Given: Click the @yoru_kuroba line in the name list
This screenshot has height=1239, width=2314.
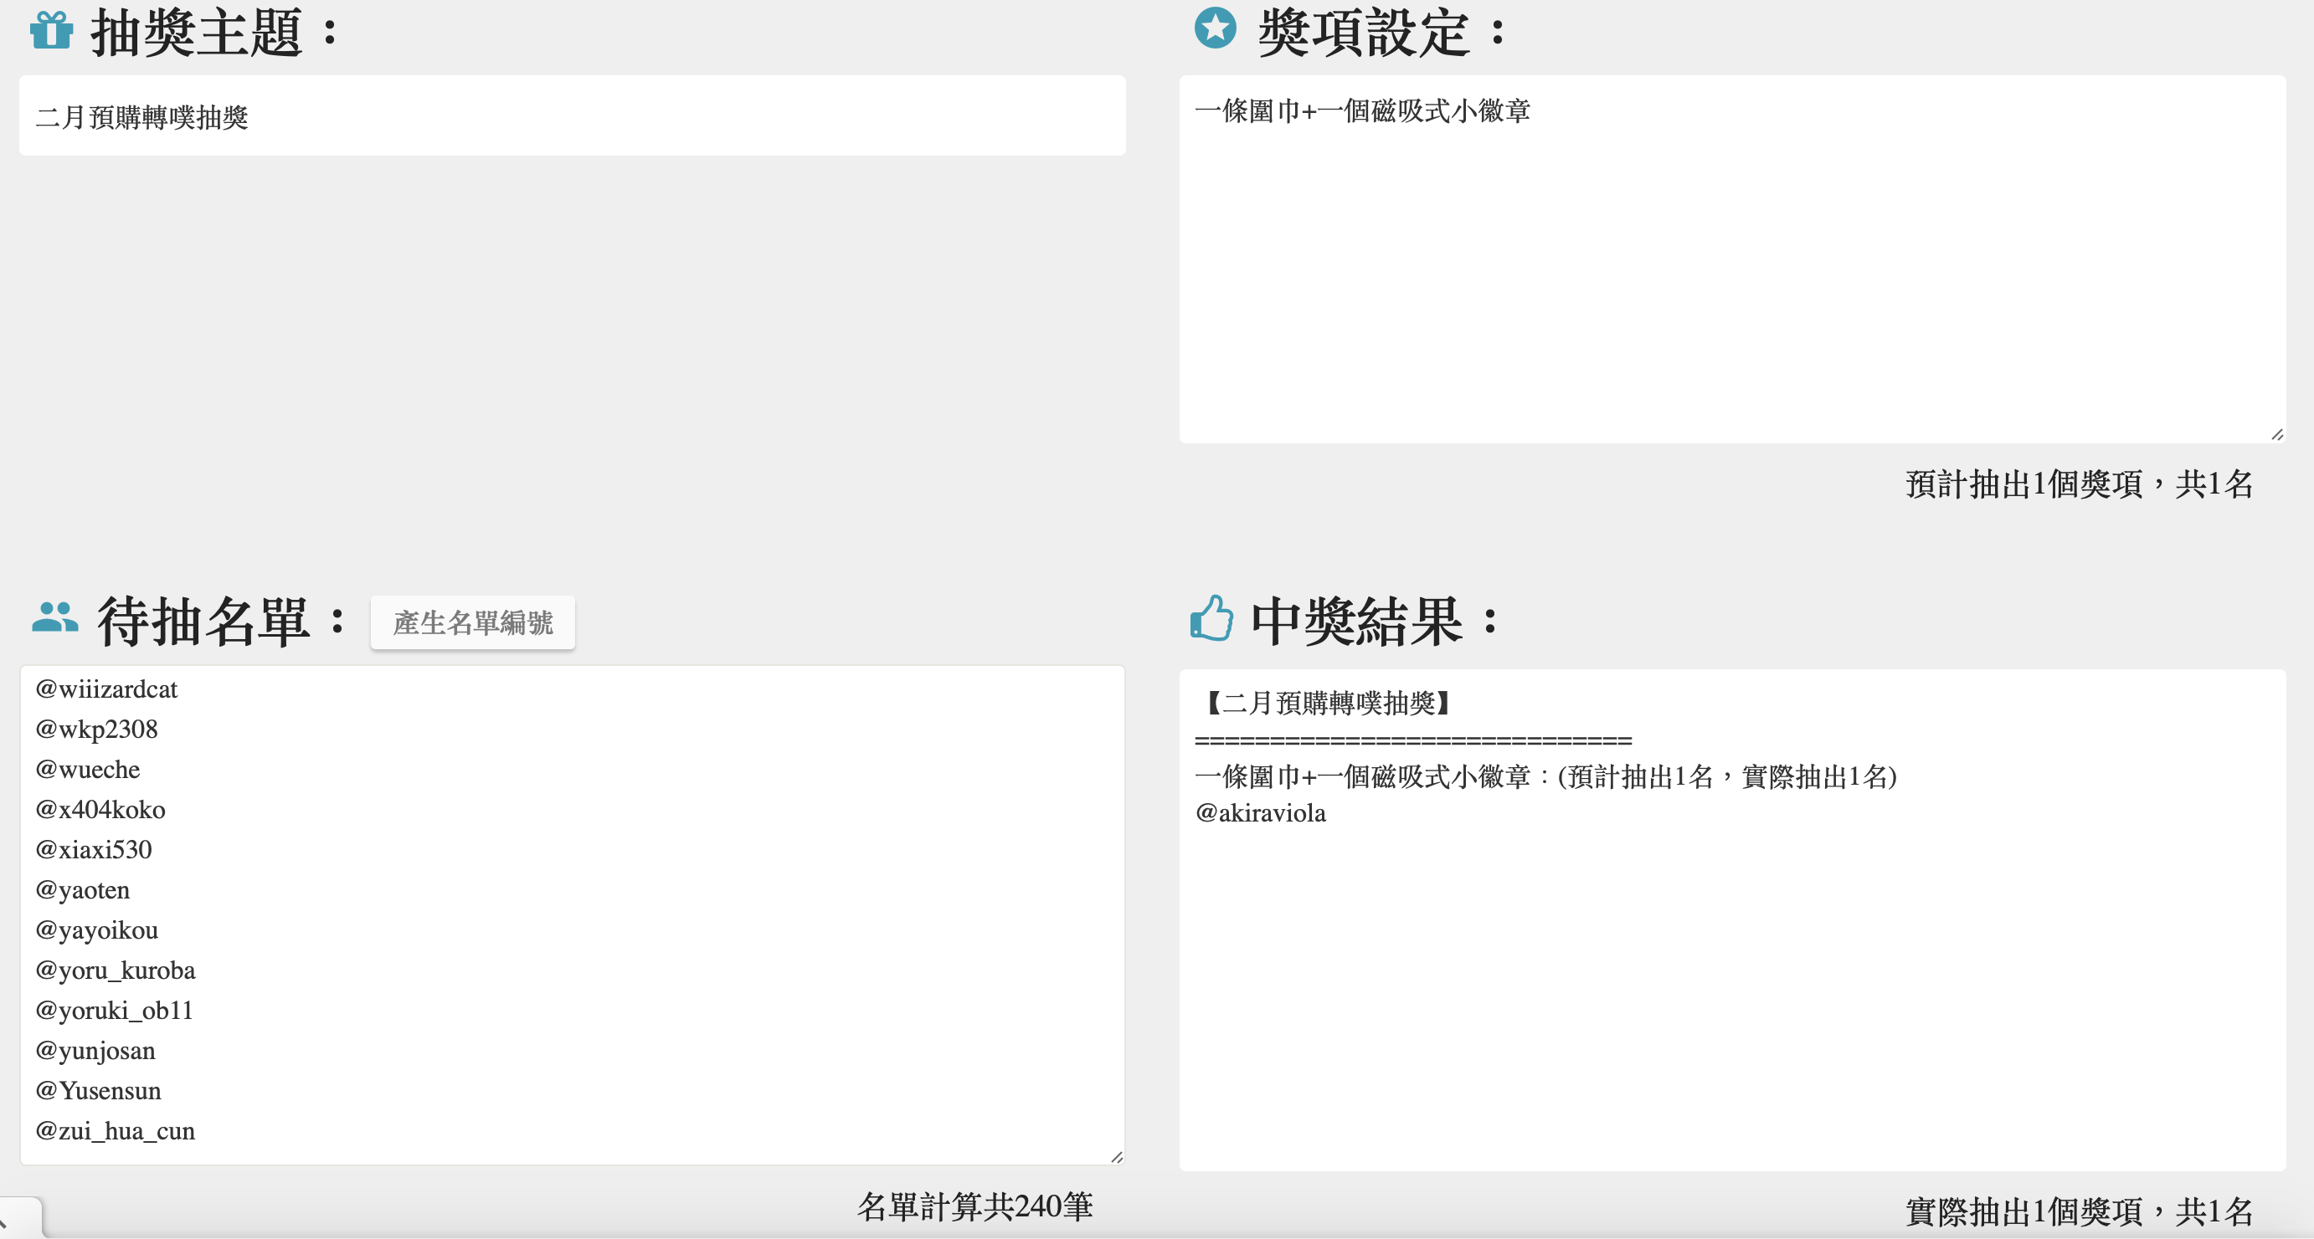Looking at the screenshot, I should 115,970.
